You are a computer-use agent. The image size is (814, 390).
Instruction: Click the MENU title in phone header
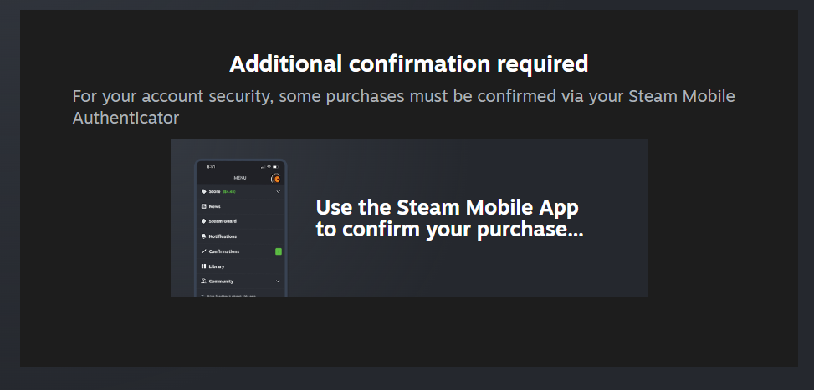[x=240, y=179]
